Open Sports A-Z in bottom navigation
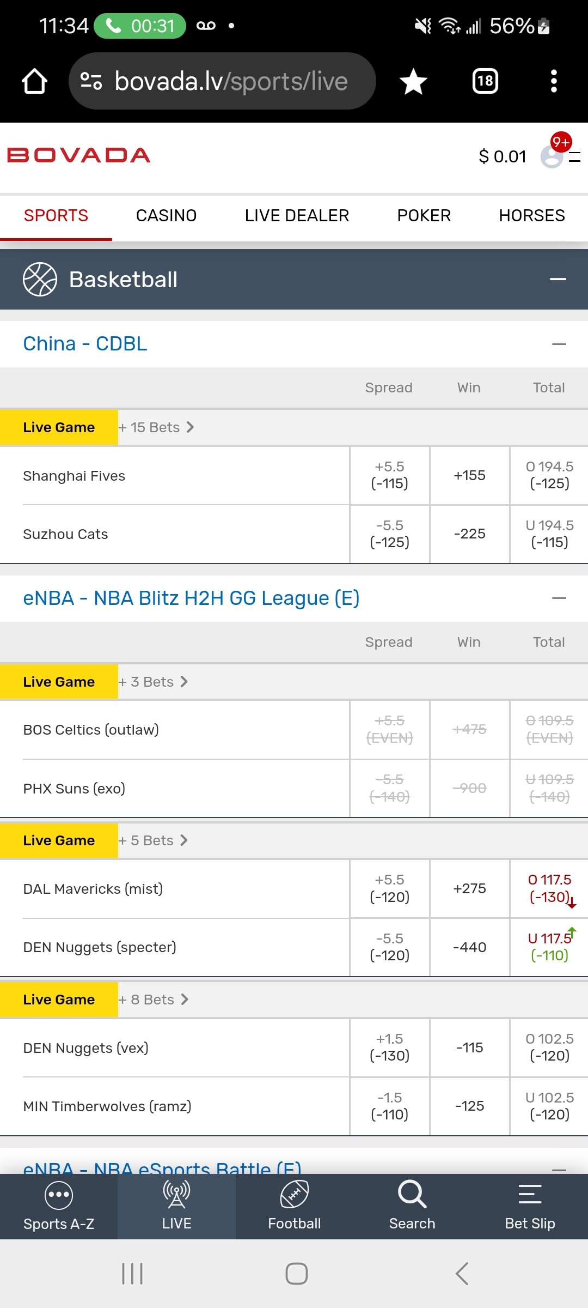 (59, 1207)
